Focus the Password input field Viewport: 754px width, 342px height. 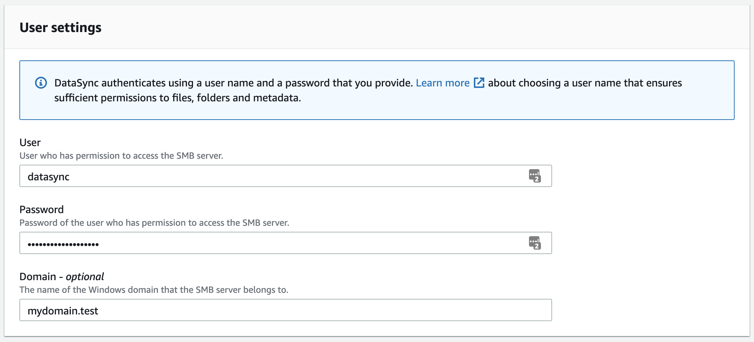pyautogui.click(x=285, y=243)
